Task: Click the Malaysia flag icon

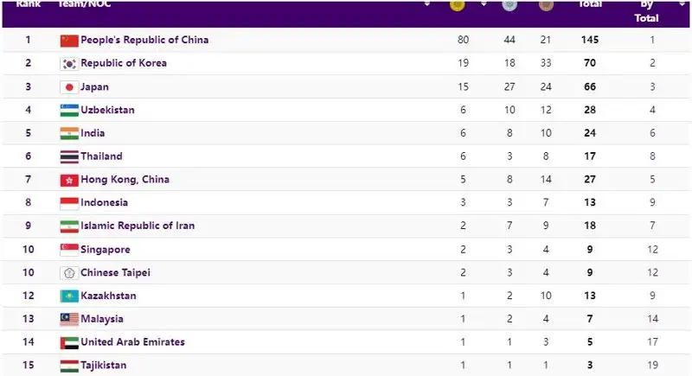Action: (69, 319)
